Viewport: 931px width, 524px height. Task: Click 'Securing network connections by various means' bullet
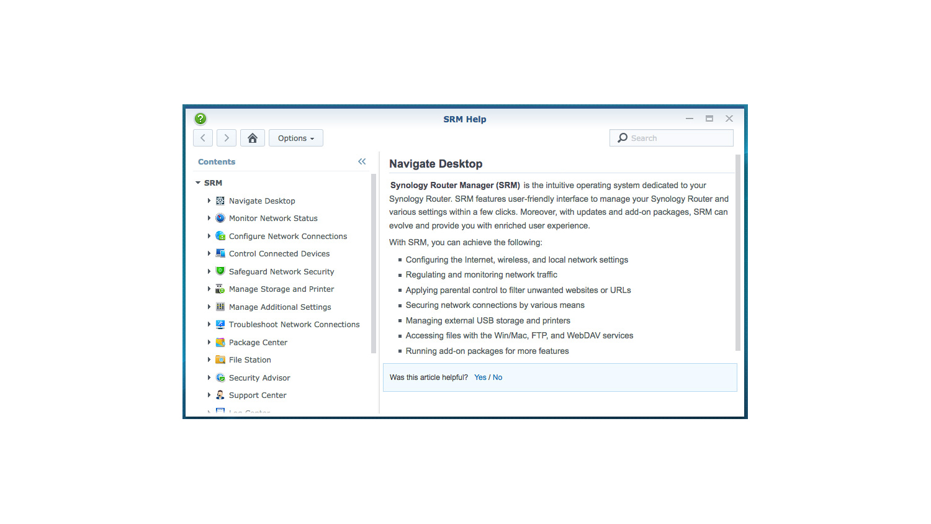(x=495, y=305)
